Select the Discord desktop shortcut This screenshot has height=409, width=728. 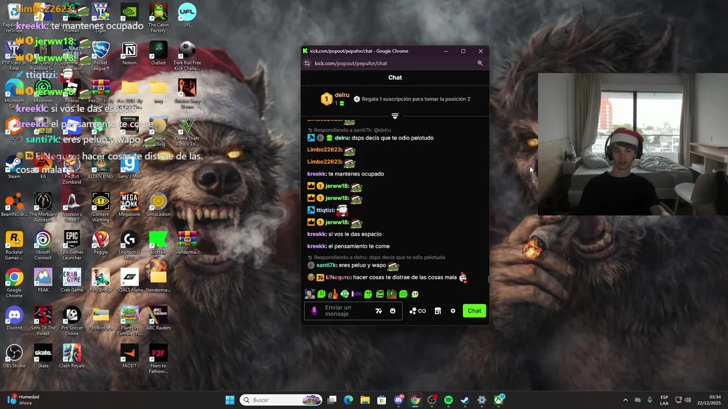click(x=14, y=318)
